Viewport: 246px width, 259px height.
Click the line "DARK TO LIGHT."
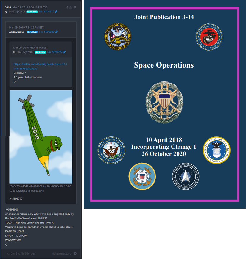point(15,231)
